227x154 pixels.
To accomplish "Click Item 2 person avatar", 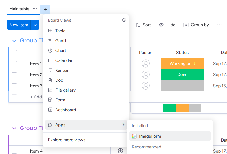I will click(146, 75).
